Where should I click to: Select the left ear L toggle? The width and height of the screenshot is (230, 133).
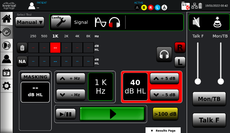(180, 62)
